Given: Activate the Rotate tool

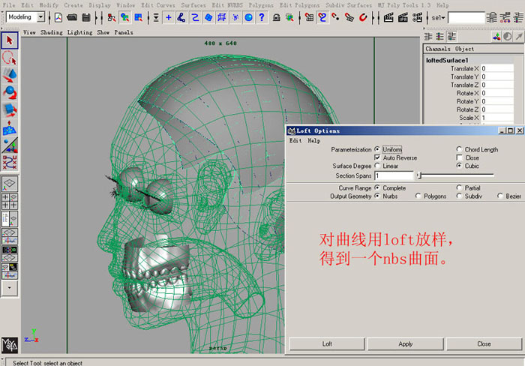Looking at the screenshot, I should [10, 92].
